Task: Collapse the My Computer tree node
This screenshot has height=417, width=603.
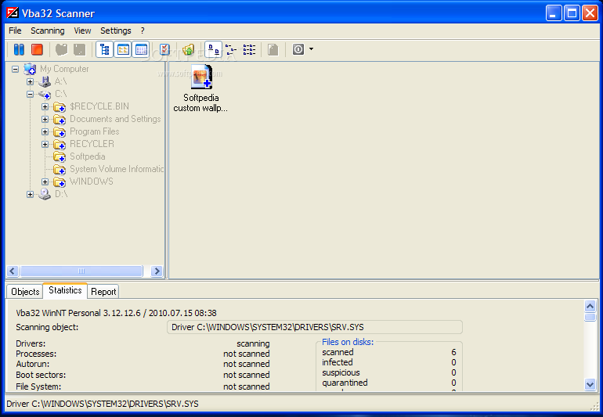Action: point(15,70)
